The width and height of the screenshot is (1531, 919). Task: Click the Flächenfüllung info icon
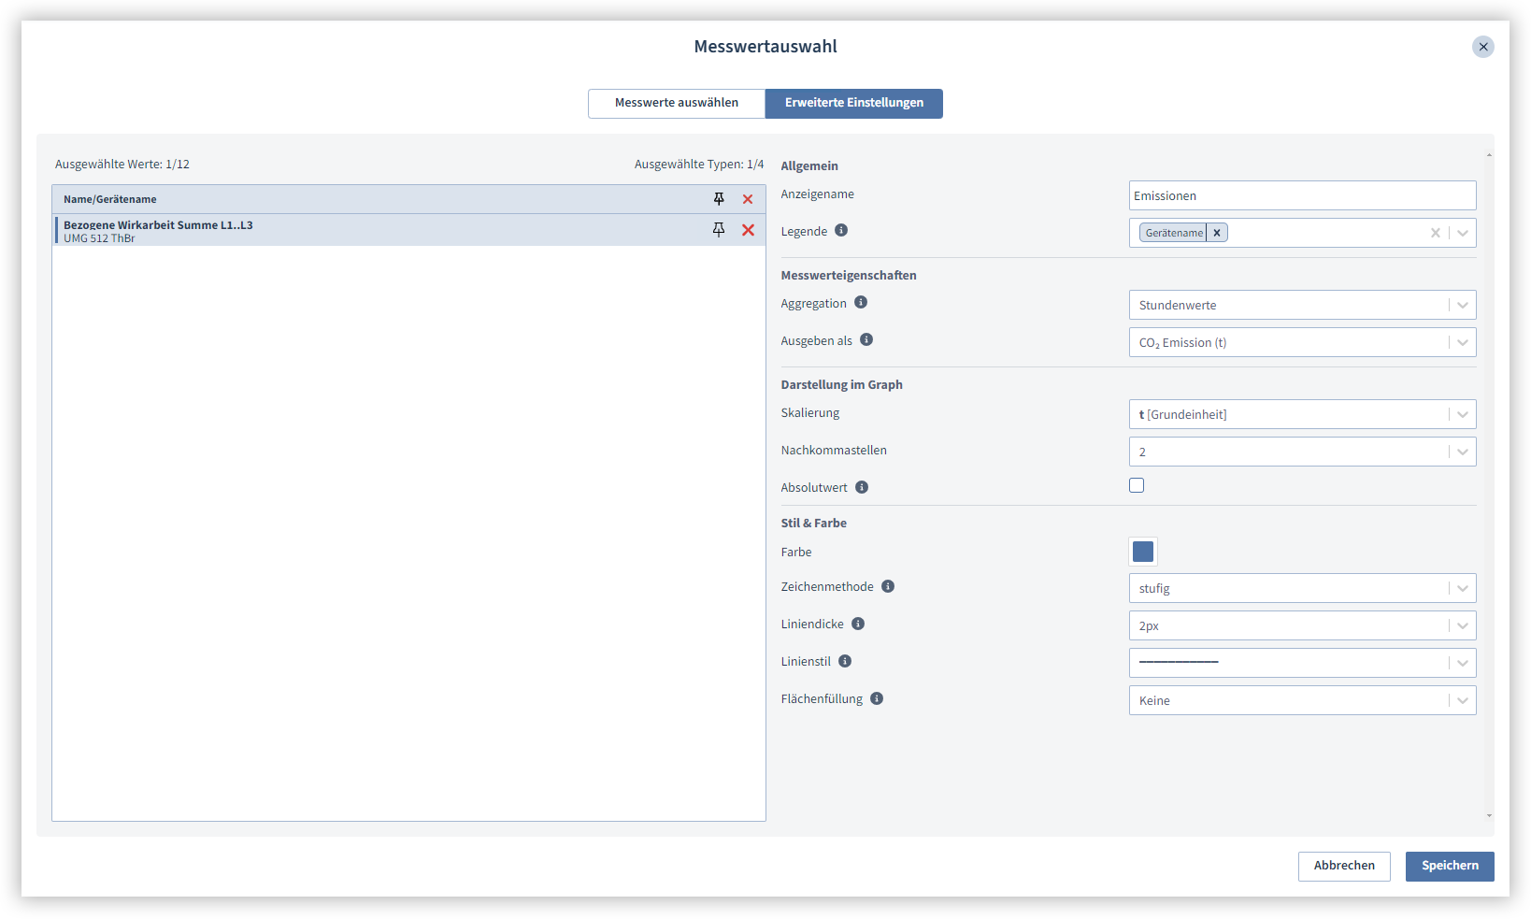coord(877,697)
